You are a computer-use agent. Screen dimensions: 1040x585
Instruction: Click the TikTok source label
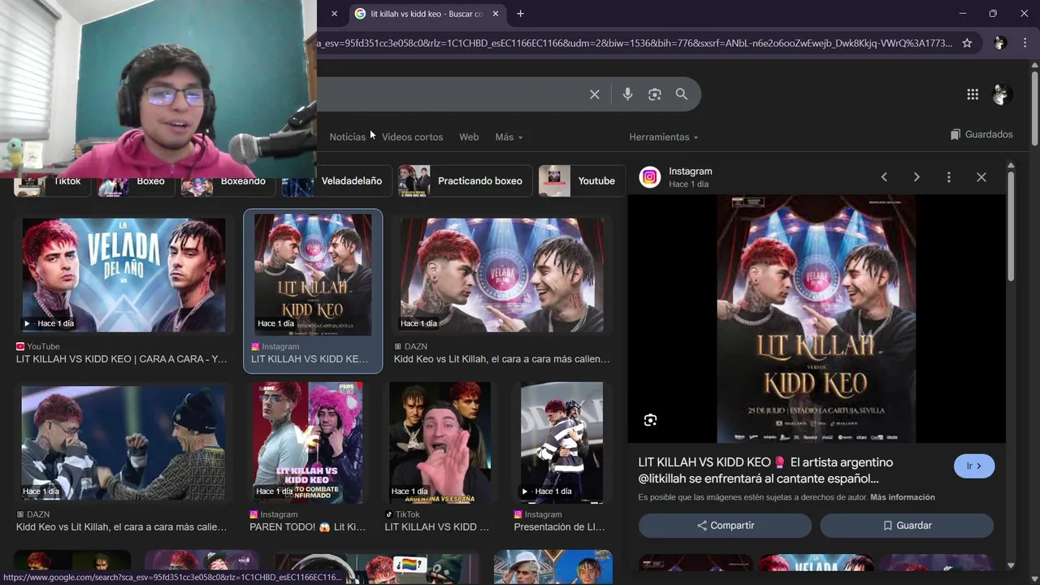tap(402, 514)
